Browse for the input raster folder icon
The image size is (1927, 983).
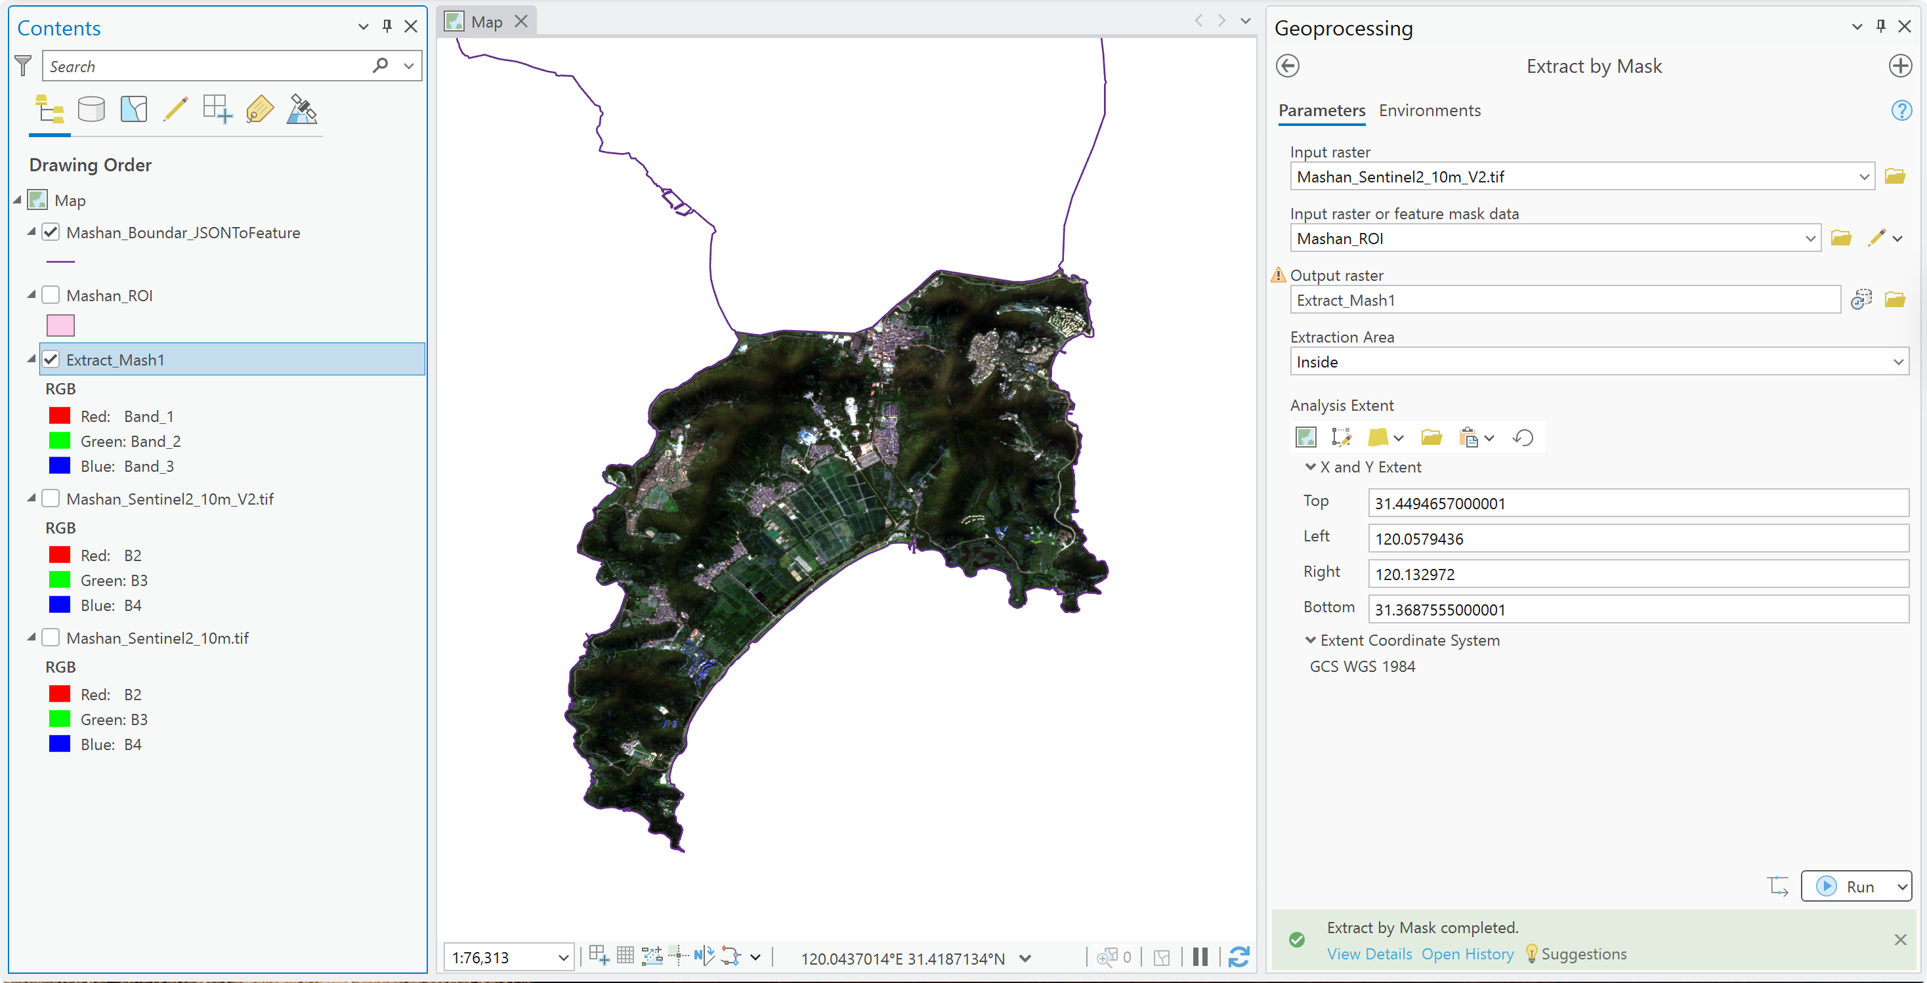(1895, 177)
